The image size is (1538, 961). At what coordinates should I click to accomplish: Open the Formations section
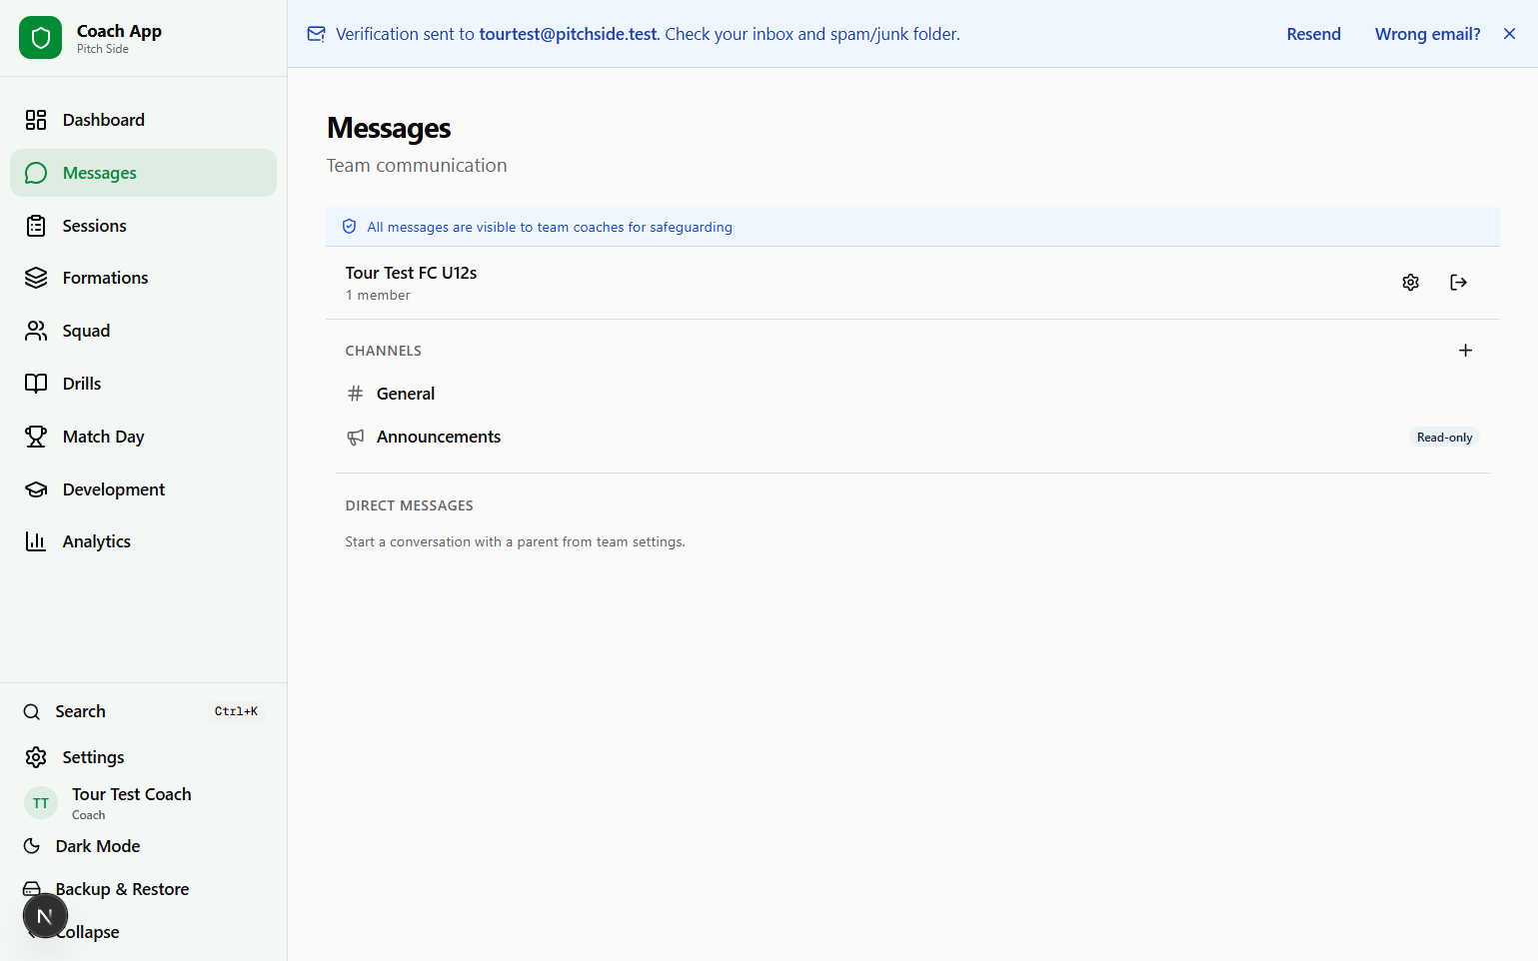click(x=105, y=278)
